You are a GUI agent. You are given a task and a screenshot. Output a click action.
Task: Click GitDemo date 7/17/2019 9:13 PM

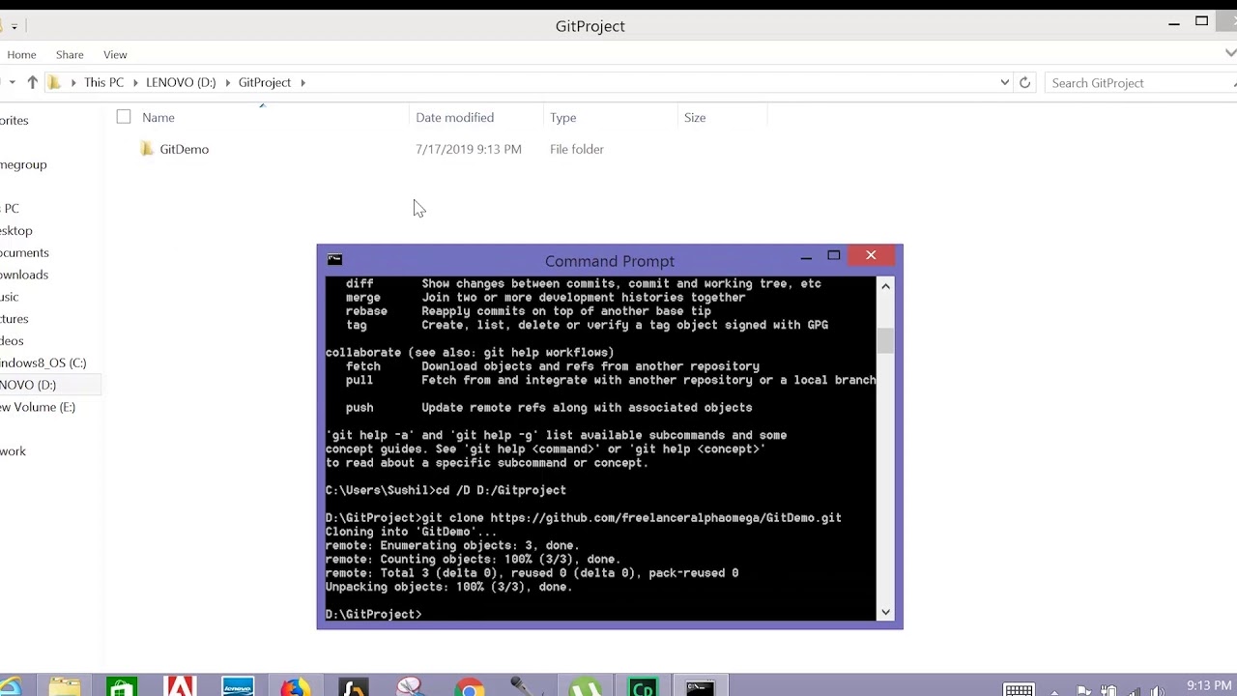pyautogui.click(x=469, y=150)
